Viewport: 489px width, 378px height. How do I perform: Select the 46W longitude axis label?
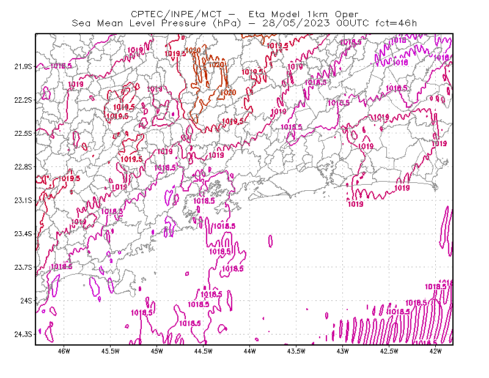[x=64, y=351]
